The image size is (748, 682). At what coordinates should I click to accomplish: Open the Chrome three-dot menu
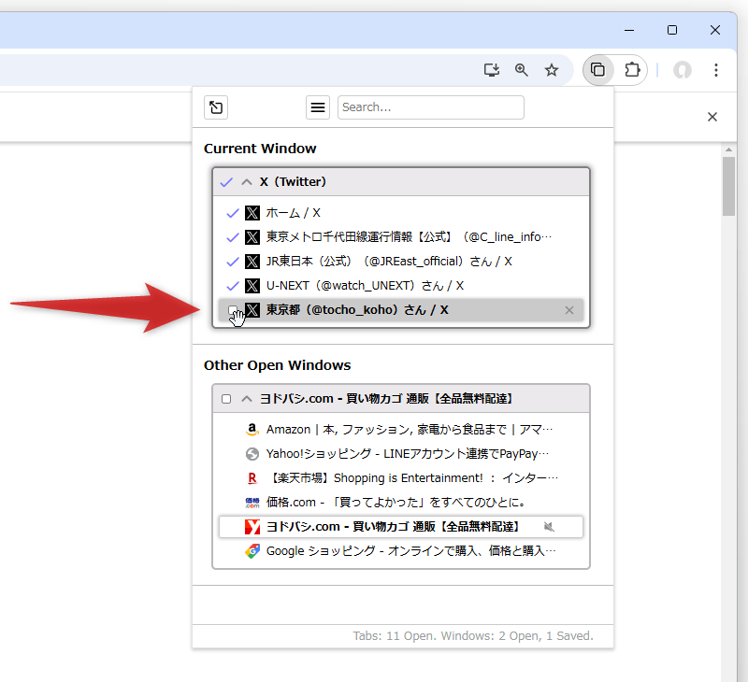point(715,70)
